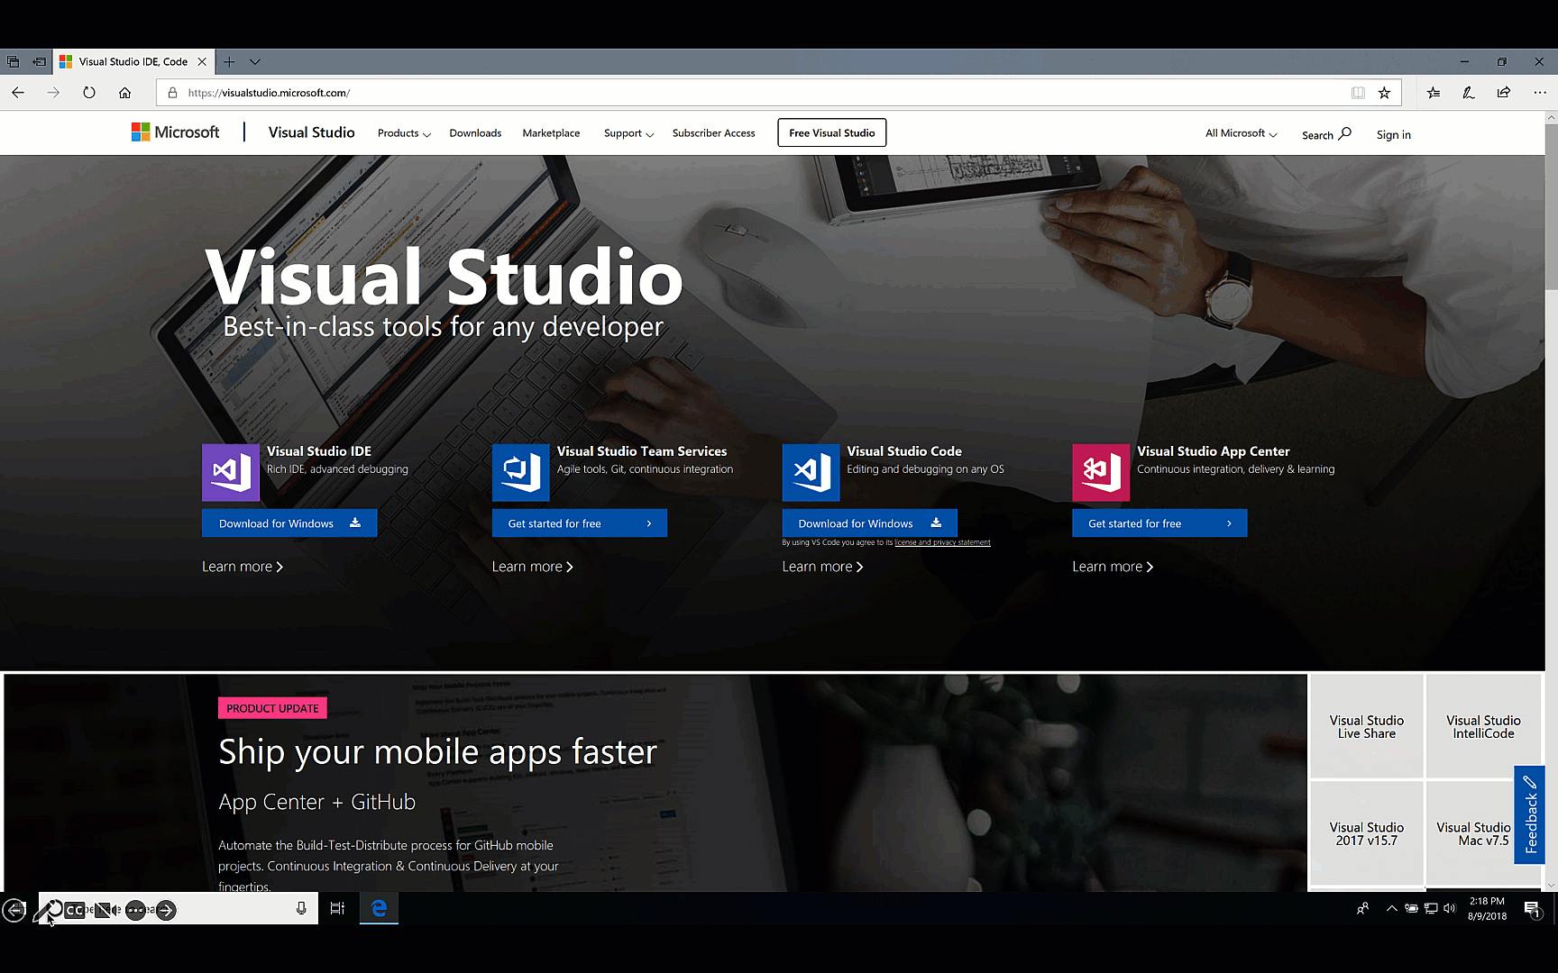
Task: Share this page
Action: (x=1504, y=93)
